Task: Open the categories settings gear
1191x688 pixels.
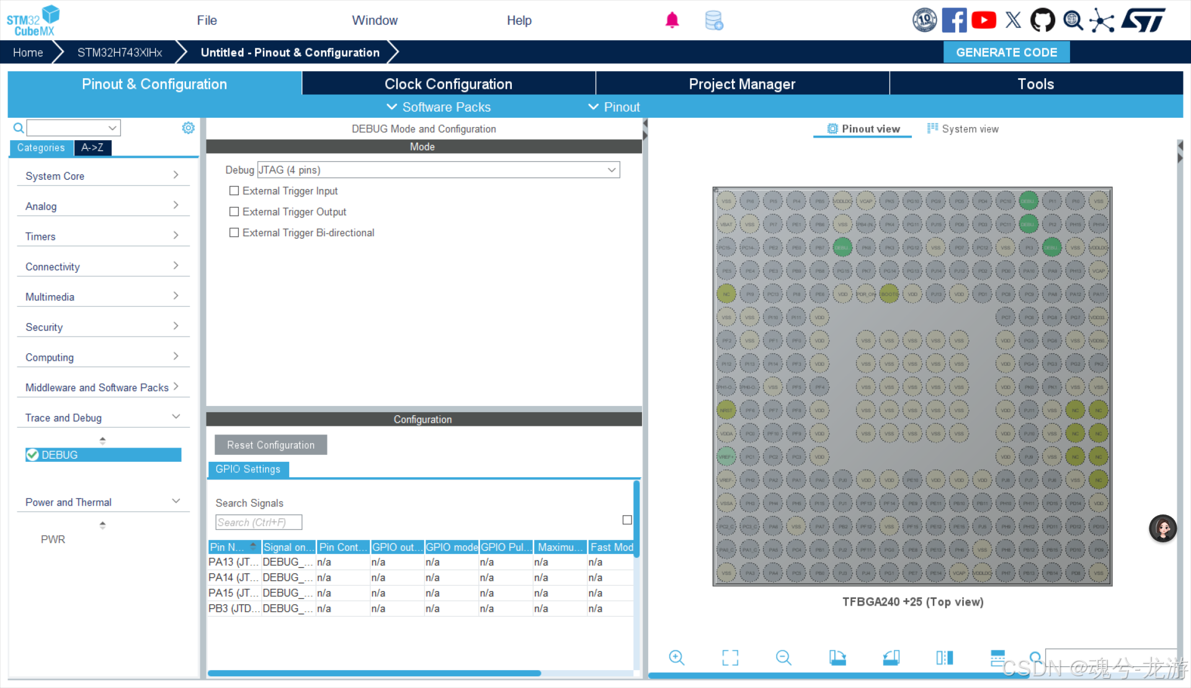Action: pyautogui.click(x=188, y=128)
